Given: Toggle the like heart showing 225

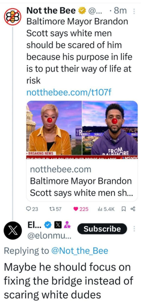Looking at the screenshot, I should (x=81, y=209).
